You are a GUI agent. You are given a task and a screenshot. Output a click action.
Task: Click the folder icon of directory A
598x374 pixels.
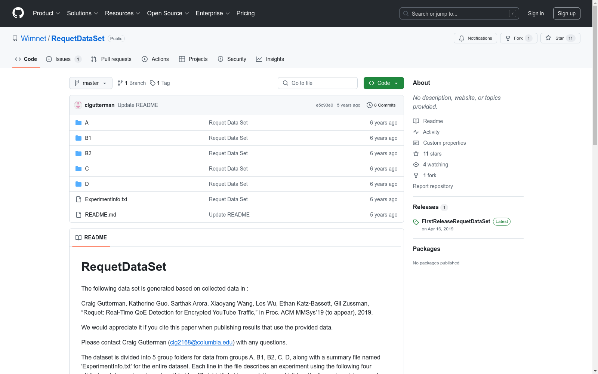pos(78,123)
